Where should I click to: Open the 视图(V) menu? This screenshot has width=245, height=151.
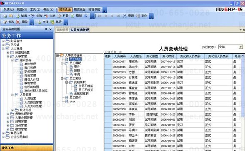point(22,10)
